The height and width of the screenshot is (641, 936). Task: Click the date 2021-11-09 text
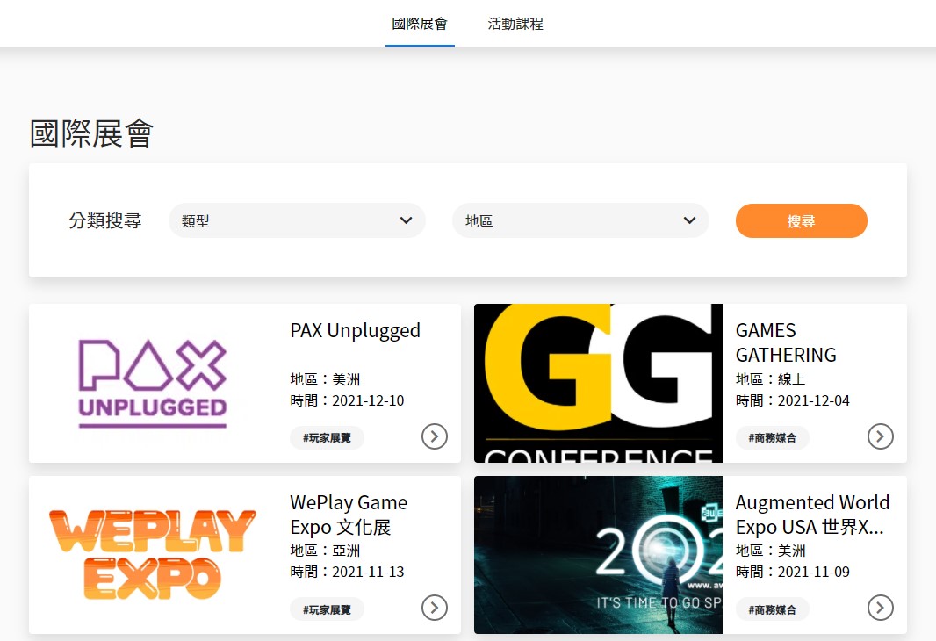(x=814, y=572)
